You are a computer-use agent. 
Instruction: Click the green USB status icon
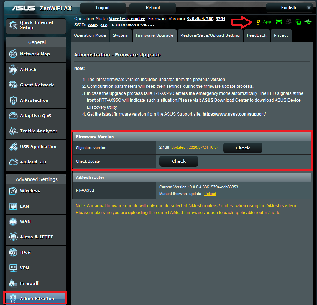[x=308, y=22]
